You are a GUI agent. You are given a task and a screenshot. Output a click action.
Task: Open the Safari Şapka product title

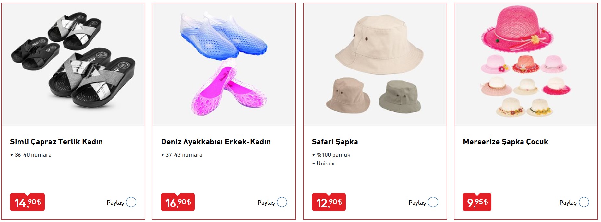335,142
